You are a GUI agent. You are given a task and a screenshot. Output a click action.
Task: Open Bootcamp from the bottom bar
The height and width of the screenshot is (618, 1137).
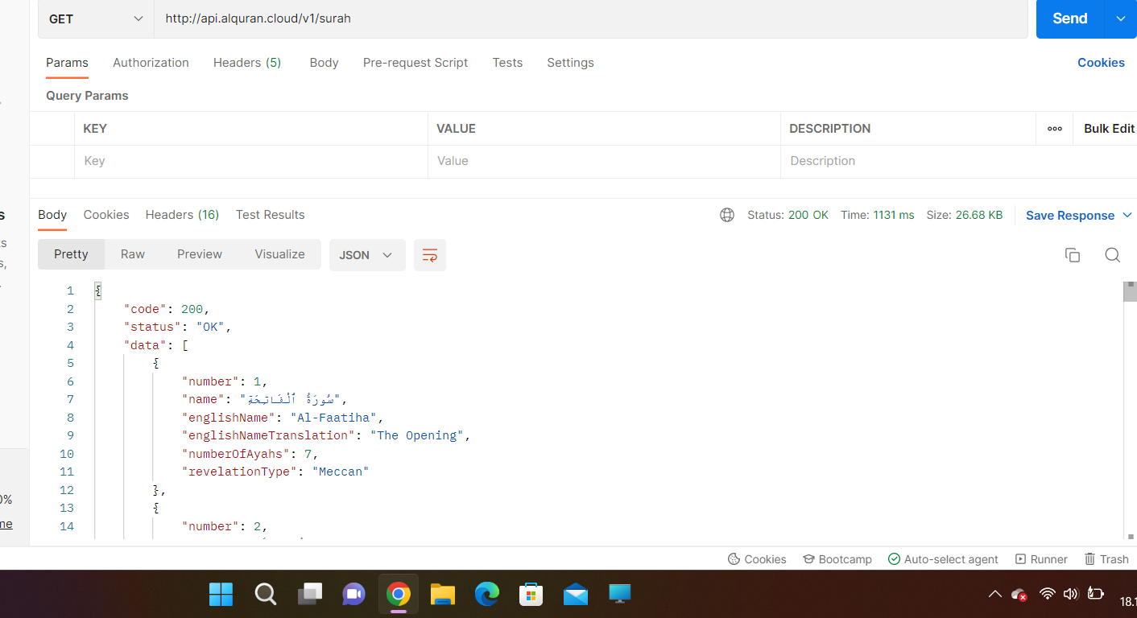pos(837,558)
